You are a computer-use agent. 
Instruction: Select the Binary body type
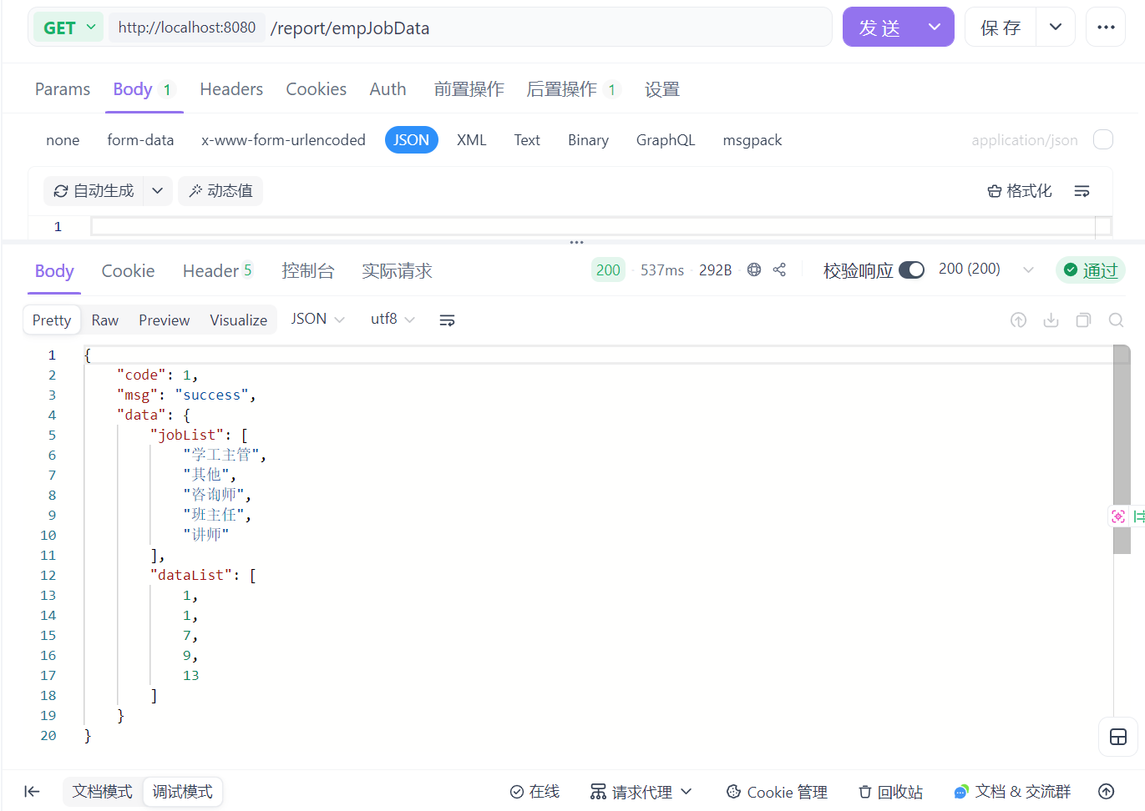(x=588, y=140)
